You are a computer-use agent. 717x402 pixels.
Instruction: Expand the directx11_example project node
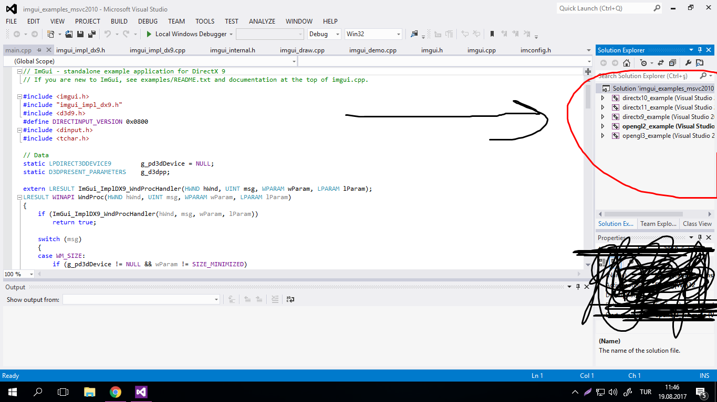(x=602, y=107)
